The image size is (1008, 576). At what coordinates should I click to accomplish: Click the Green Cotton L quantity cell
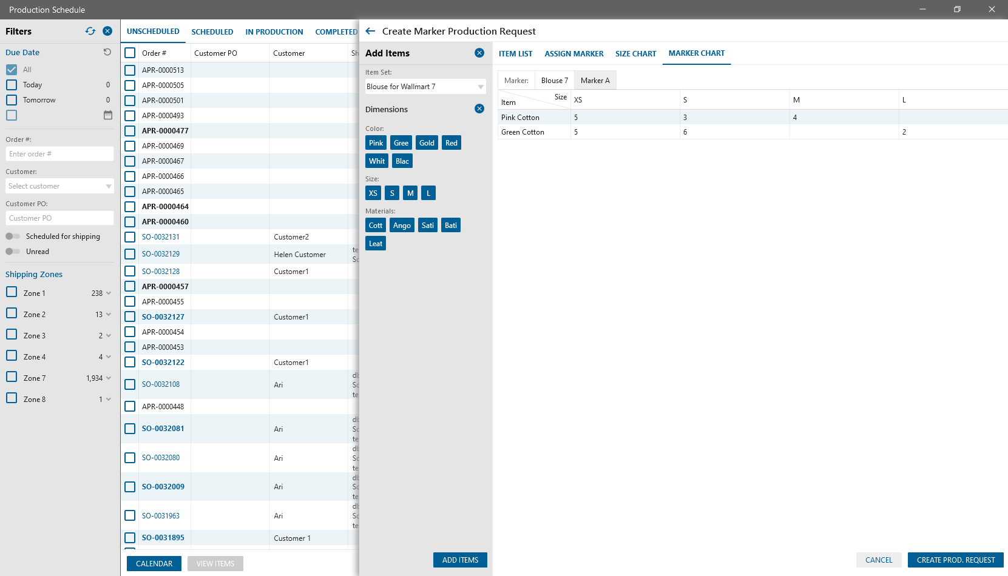(953, 132)
